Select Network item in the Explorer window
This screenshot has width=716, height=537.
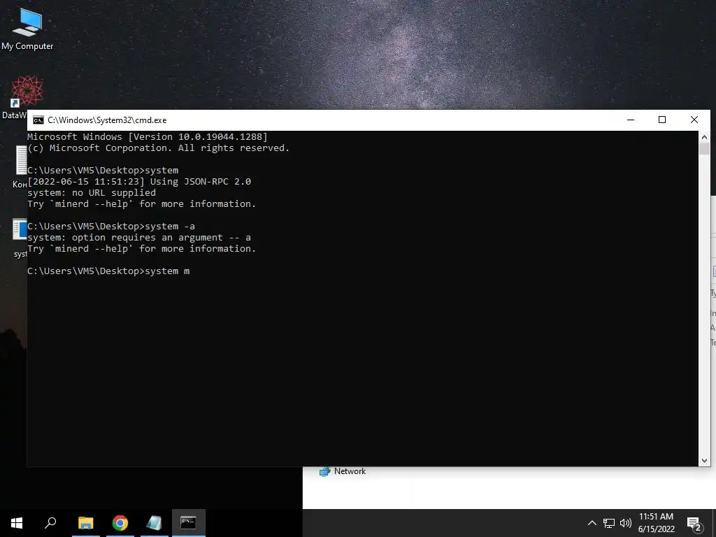tap(343, 471)
